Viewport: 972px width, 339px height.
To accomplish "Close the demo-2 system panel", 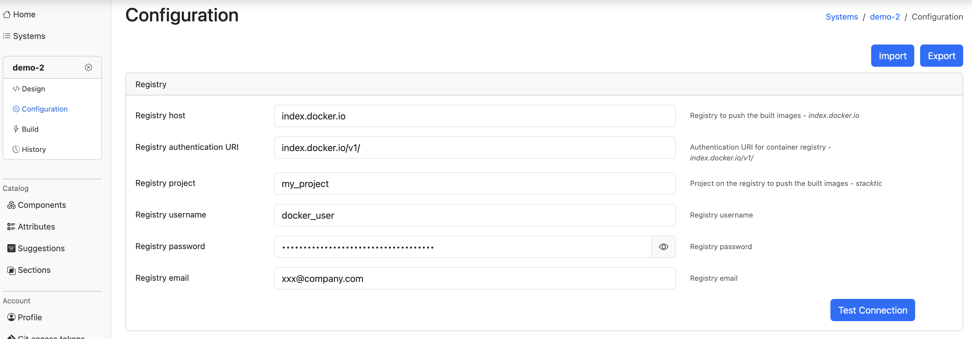I will [x=88, y=67].
